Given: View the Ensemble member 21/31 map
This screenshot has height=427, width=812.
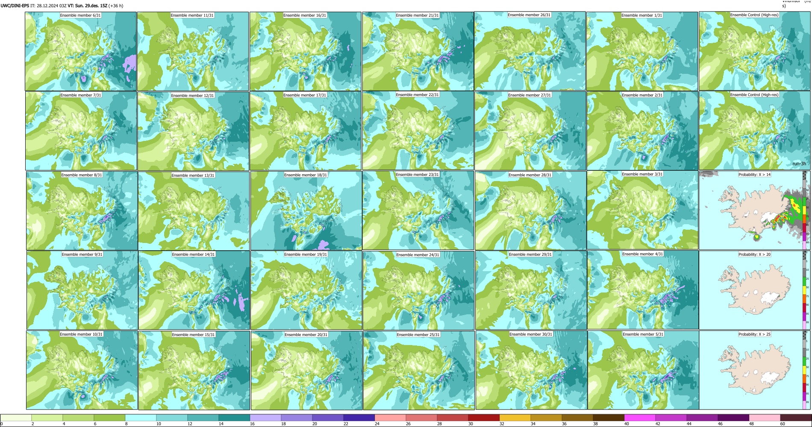Looking at the screenshot, I should (x=418, y=51).
